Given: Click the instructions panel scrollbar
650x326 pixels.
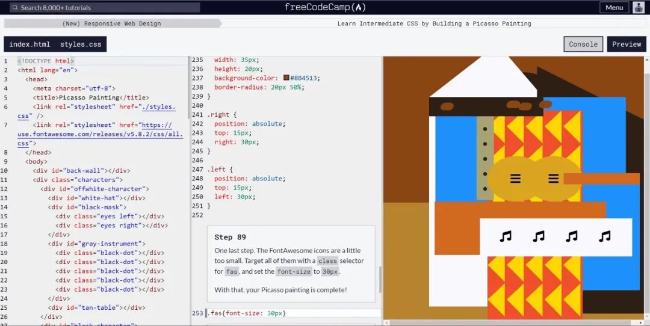Looking at the screenshot, I should tap(380, 280).
